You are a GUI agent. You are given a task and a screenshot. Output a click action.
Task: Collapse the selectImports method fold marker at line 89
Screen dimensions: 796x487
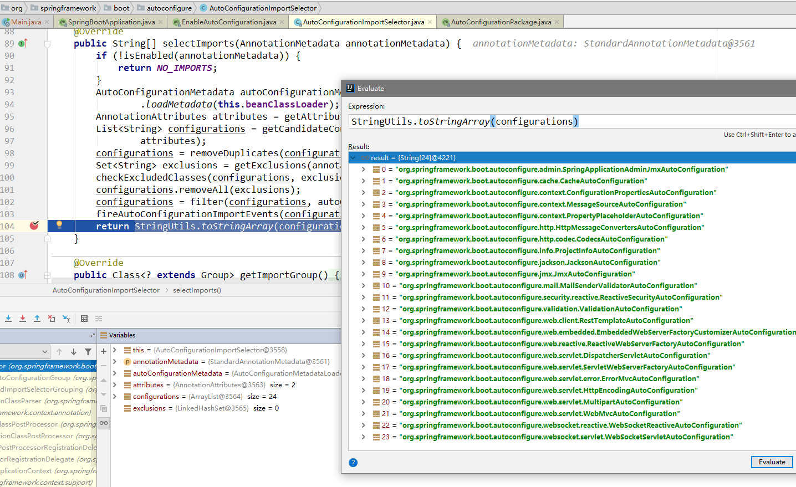coord(48,44)
